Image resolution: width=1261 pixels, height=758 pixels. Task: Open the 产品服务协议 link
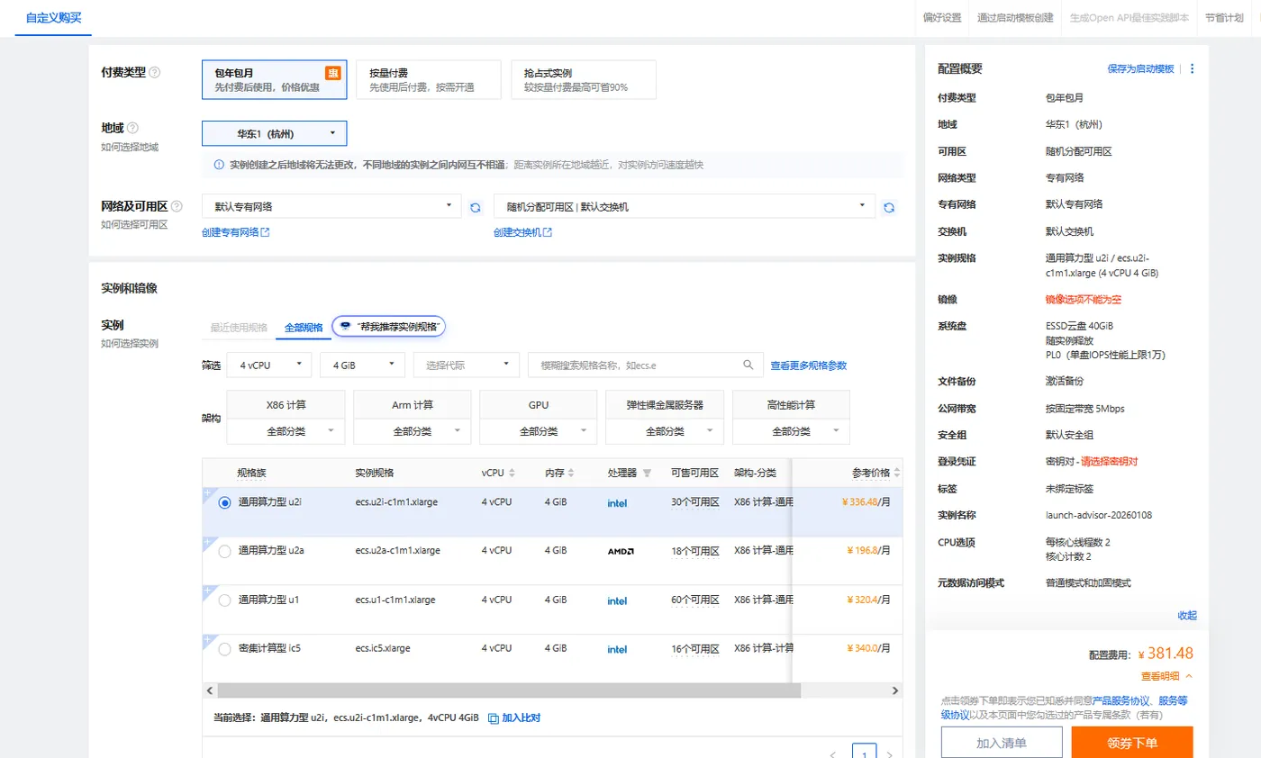(1121, 700)
